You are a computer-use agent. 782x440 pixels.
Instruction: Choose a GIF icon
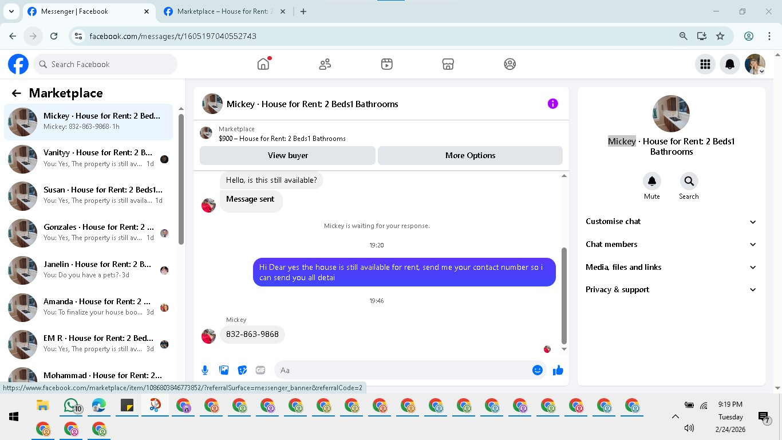tap(260, 370)
